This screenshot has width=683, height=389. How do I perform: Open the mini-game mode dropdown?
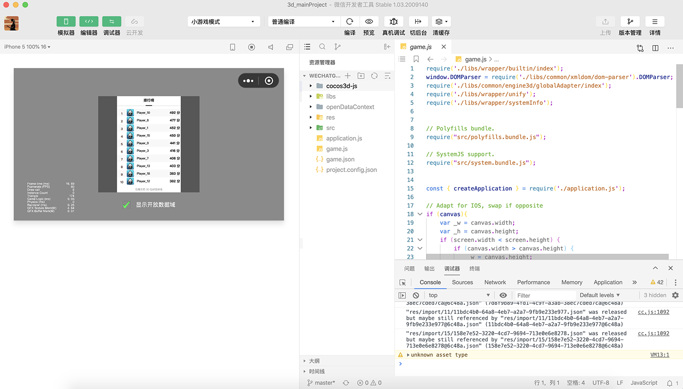(x=224, y=21)
